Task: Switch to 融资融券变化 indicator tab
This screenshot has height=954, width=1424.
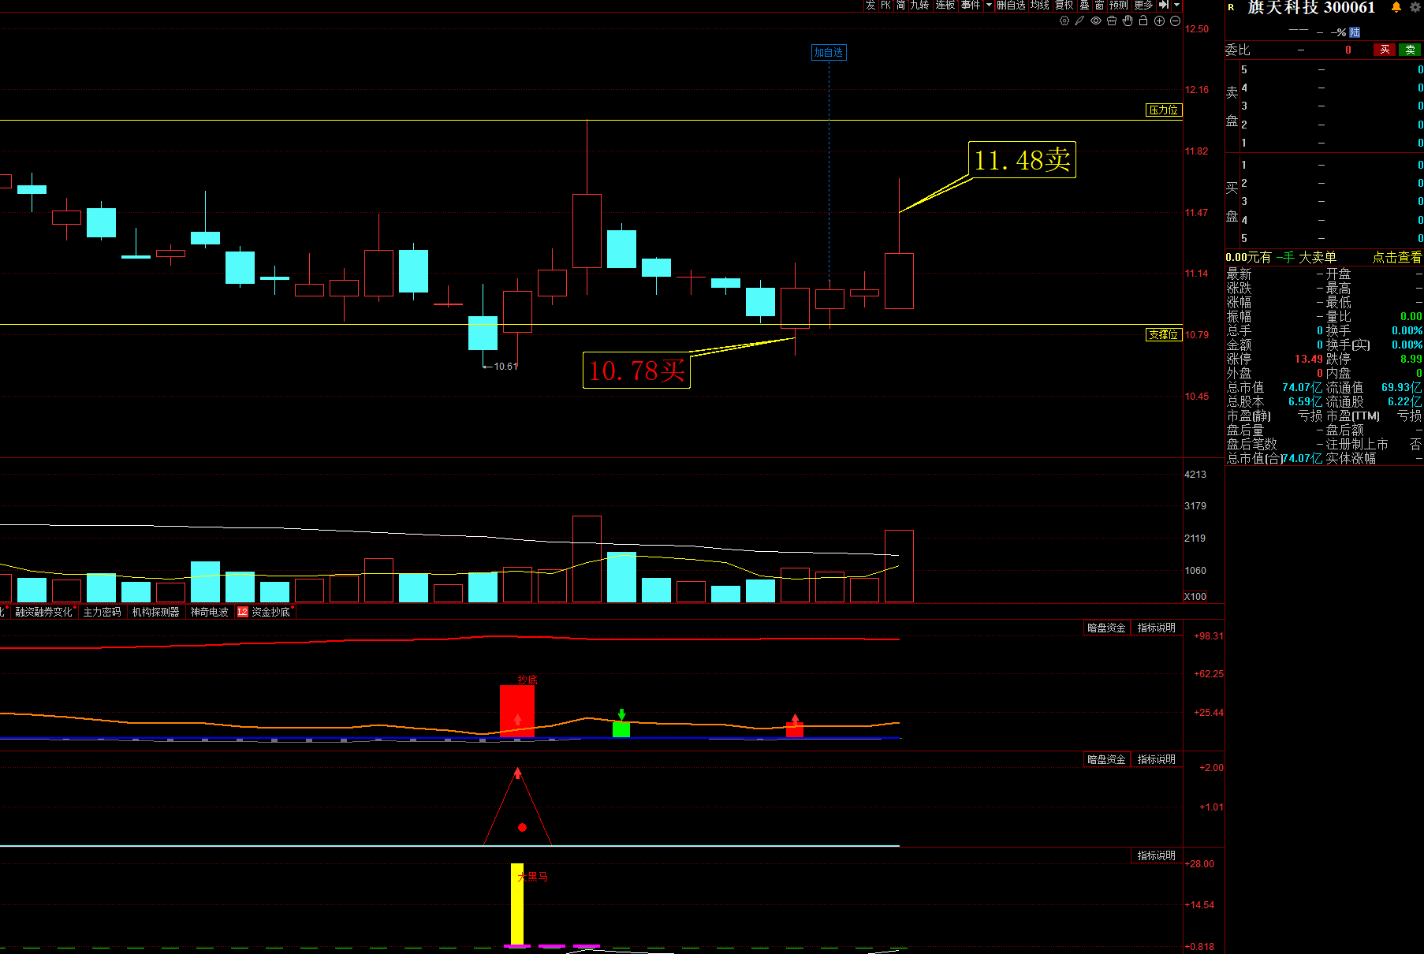Action: tap(44, 612)
